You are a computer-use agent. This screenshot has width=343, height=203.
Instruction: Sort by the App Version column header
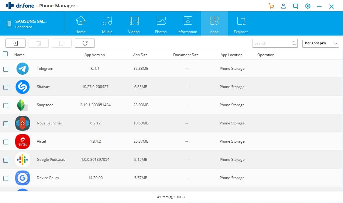click(x=94, y=55)
